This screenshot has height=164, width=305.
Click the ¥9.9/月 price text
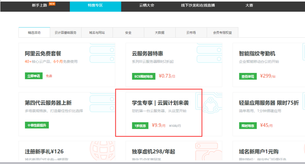click(x=159, y=125)
